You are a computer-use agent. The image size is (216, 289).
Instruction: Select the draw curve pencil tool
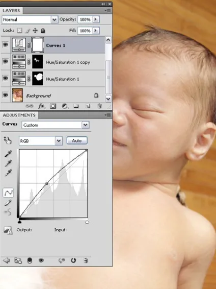8,203
